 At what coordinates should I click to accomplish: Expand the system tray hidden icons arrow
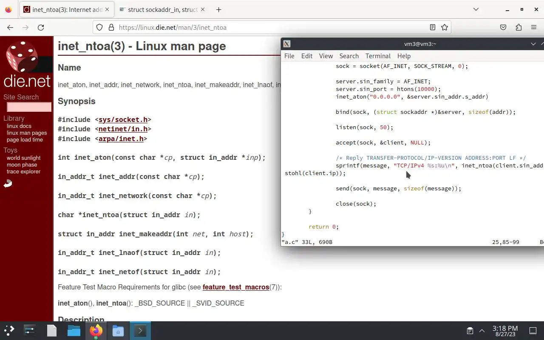click(482, 331)
